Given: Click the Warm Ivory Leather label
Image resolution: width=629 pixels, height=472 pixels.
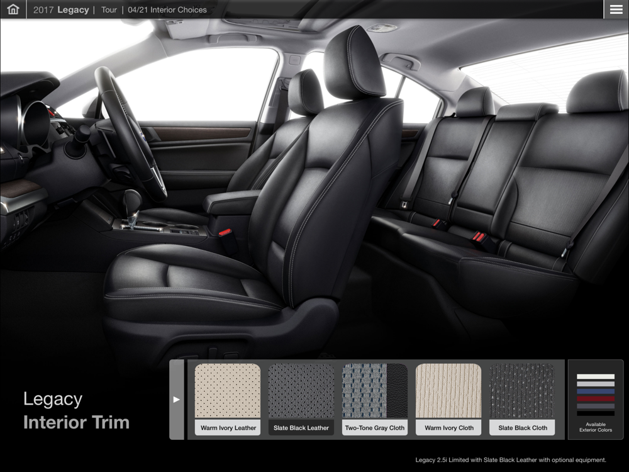Looking at the screenshot, I should pyautogui.click(x=228, y=428).
